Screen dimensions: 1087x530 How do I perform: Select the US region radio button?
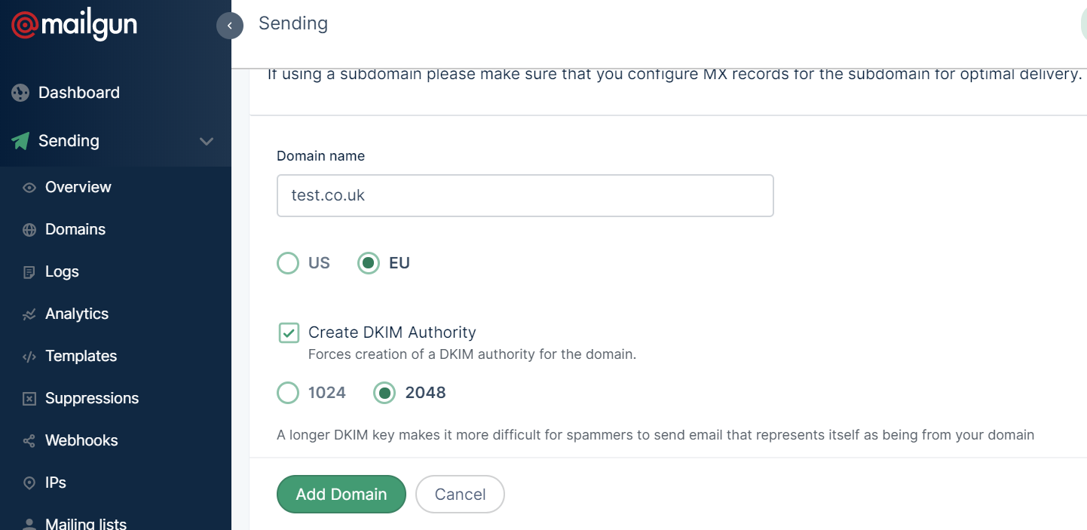tap(288, 263)
